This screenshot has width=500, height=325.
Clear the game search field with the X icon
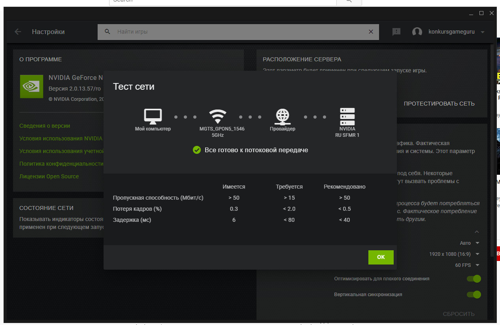[371, 32]
